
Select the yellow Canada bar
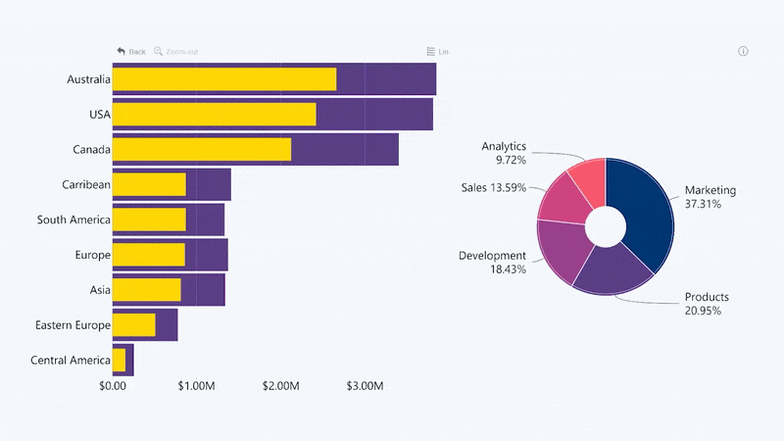pyautogui.click(x=202, y=149)
